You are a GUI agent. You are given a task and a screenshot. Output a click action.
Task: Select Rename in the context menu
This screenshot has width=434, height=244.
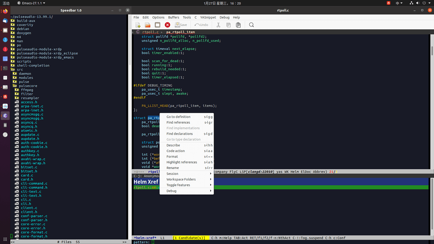[x=173, y=168]
